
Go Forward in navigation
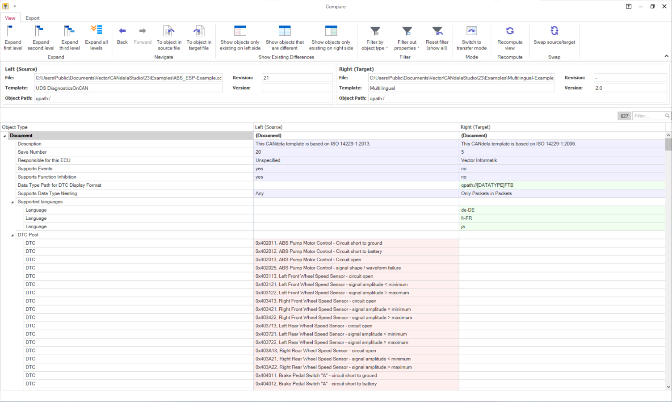[x=143, y=35]
